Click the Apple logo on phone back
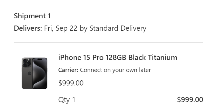The width and height of the screenshot is (223, 107). [x=29, y=73]
